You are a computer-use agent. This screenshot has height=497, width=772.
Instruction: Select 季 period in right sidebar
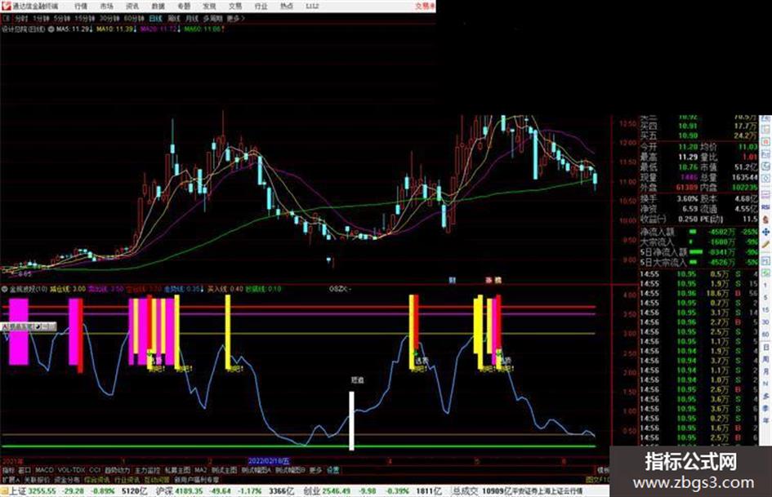point(766,408)
